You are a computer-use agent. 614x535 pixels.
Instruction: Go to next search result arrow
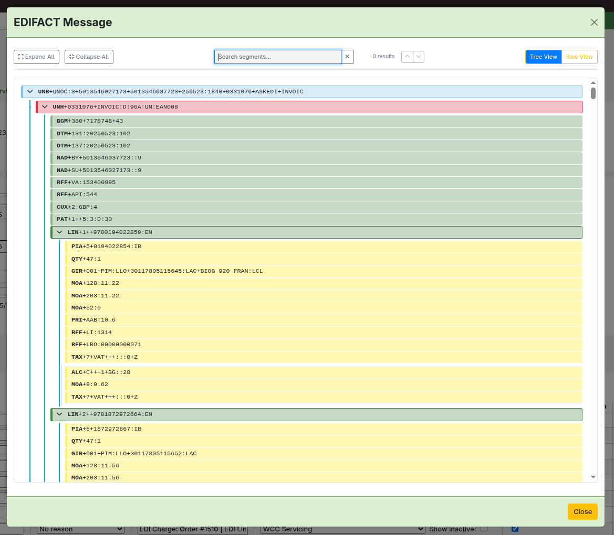click(419, 57)
